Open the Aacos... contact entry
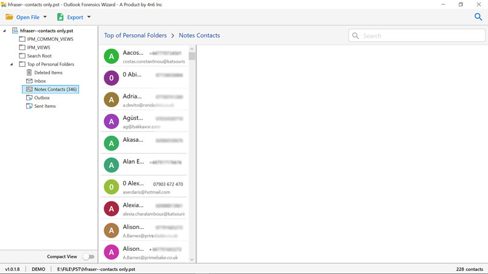488x274 pixels. click(144, 56)
